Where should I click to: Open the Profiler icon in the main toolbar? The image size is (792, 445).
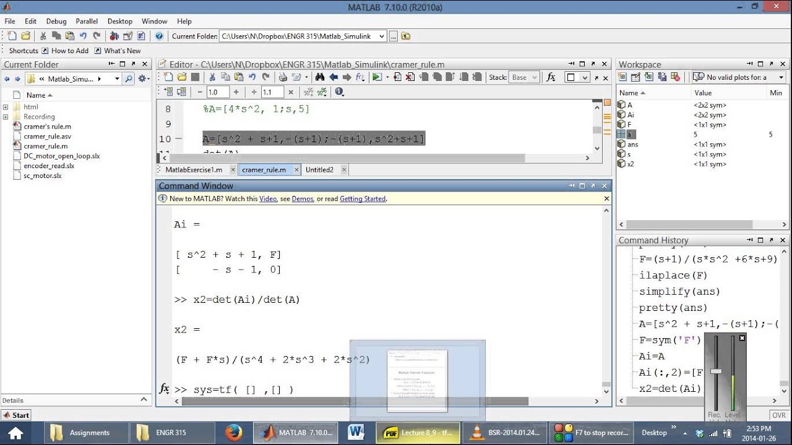coord(141,36)
